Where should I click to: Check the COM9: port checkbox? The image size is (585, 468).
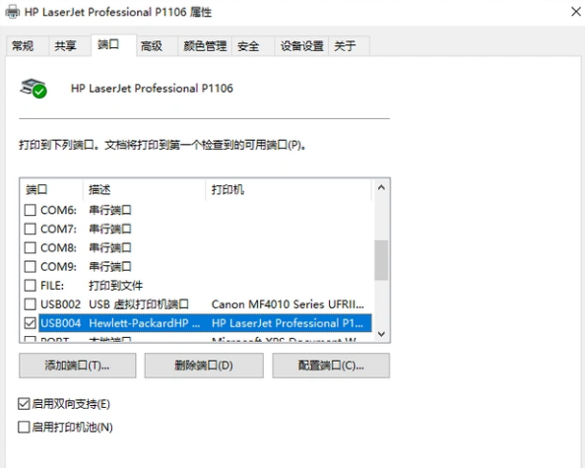tap(30, 266)
